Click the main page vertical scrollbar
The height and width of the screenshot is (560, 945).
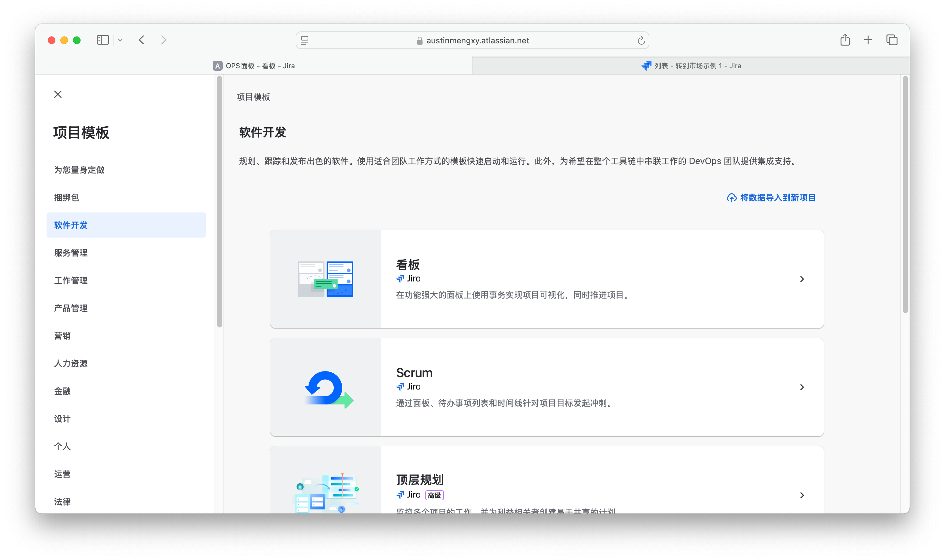click(x=905, y=194)
